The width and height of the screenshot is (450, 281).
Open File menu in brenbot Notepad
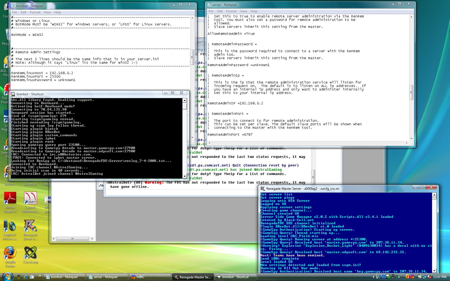[15, 12]
